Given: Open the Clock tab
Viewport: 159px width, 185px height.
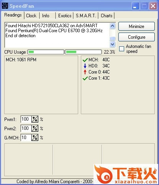Looking at the screenshot, I should click(31, 16).
